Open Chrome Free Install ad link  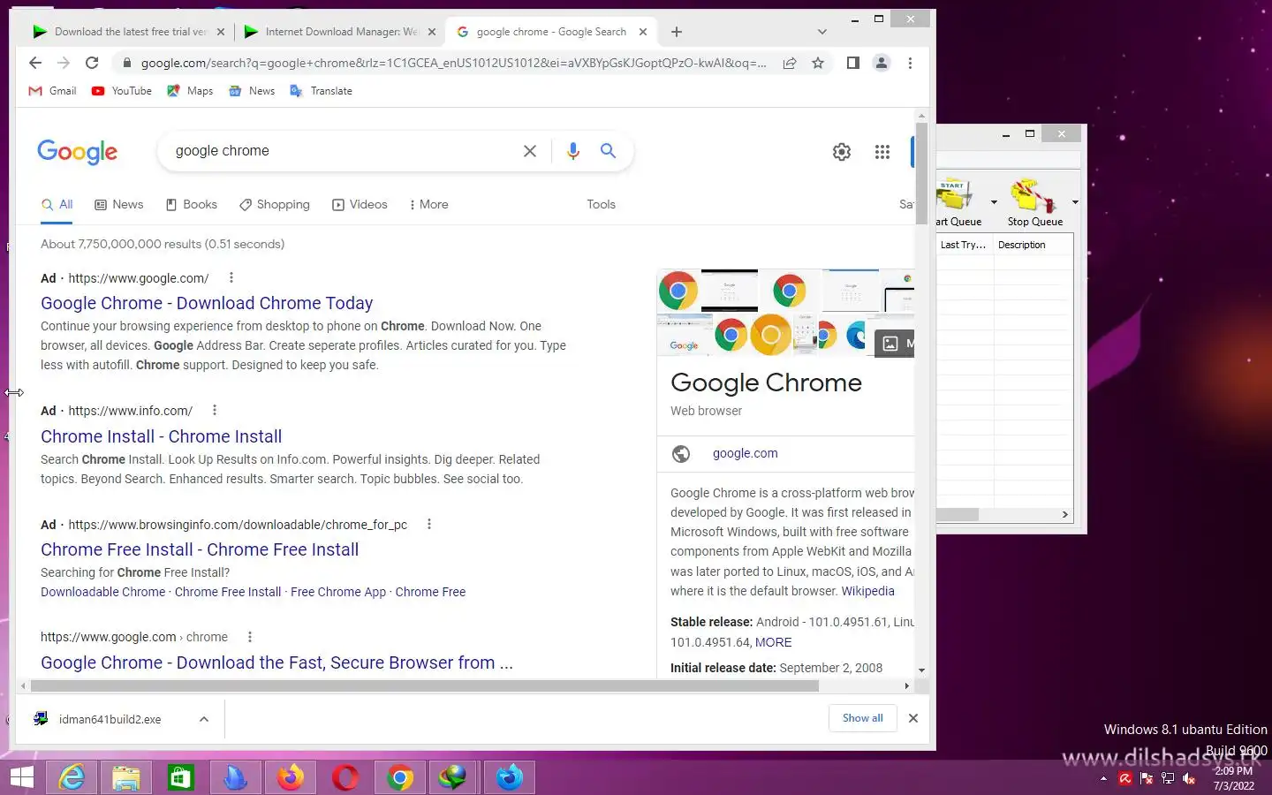point(200,549)
